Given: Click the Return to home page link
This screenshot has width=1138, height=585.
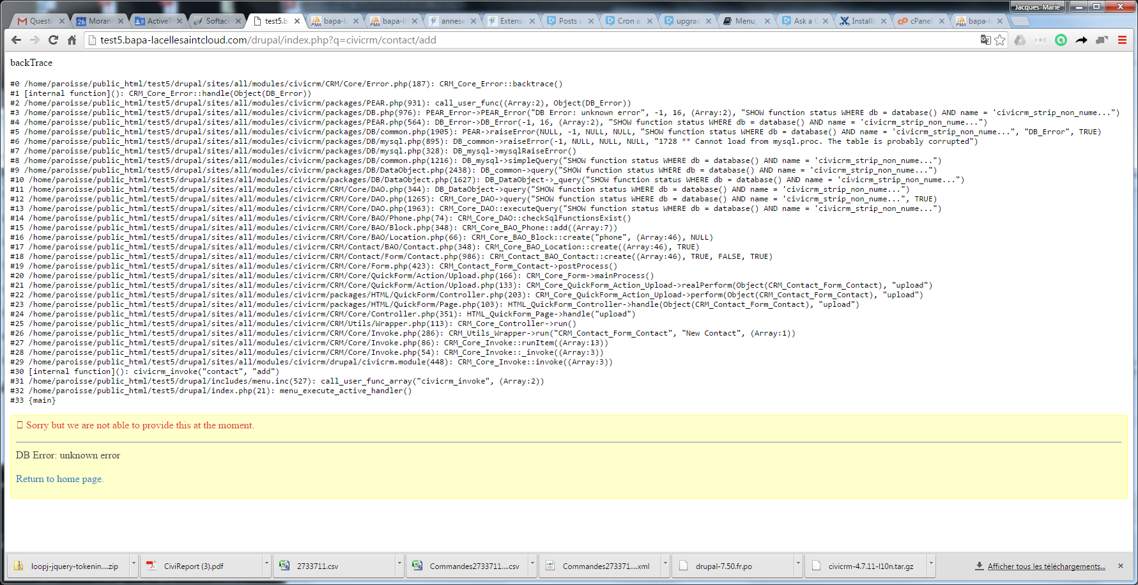Looking at the screenshot, I should click(x=59, y=478).
